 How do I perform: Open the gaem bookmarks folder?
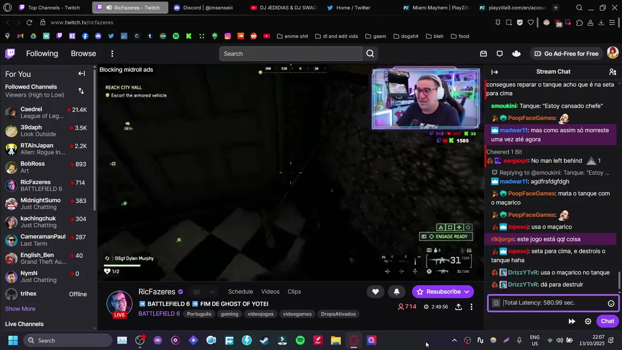[376, 36]
